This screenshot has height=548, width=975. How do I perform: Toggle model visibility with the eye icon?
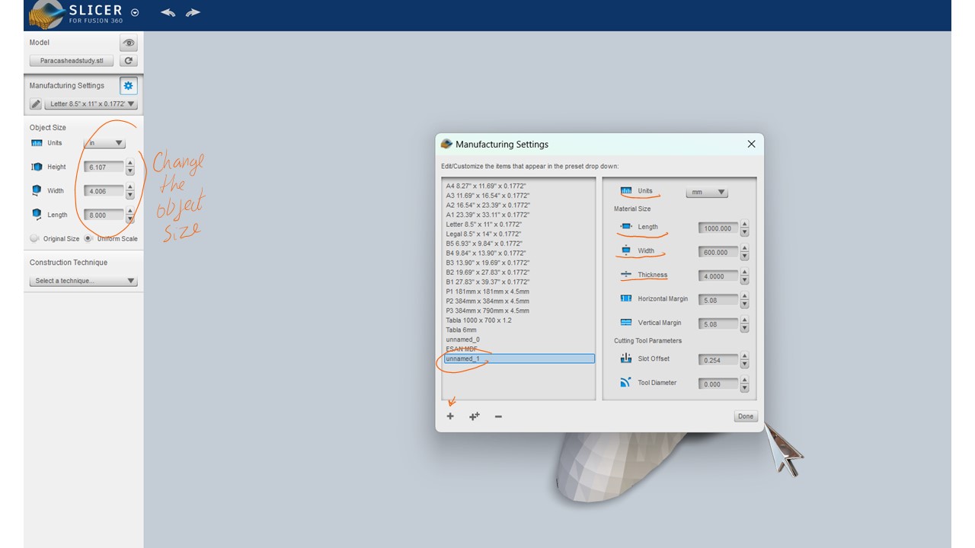click(129, 43)
